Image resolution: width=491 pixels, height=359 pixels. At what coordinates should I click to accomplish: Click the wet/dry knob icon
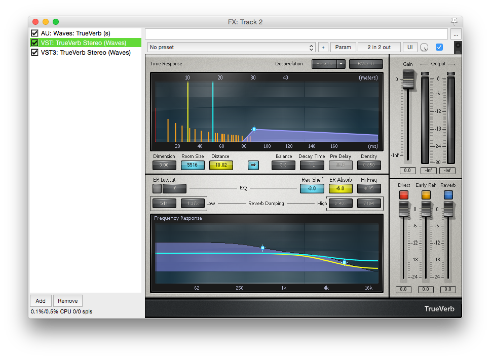coord(424,47)
